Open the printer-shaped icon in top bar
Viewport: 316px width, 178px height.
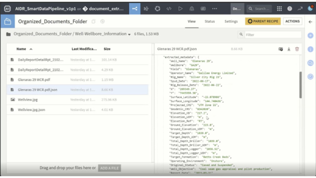point(192,9)
